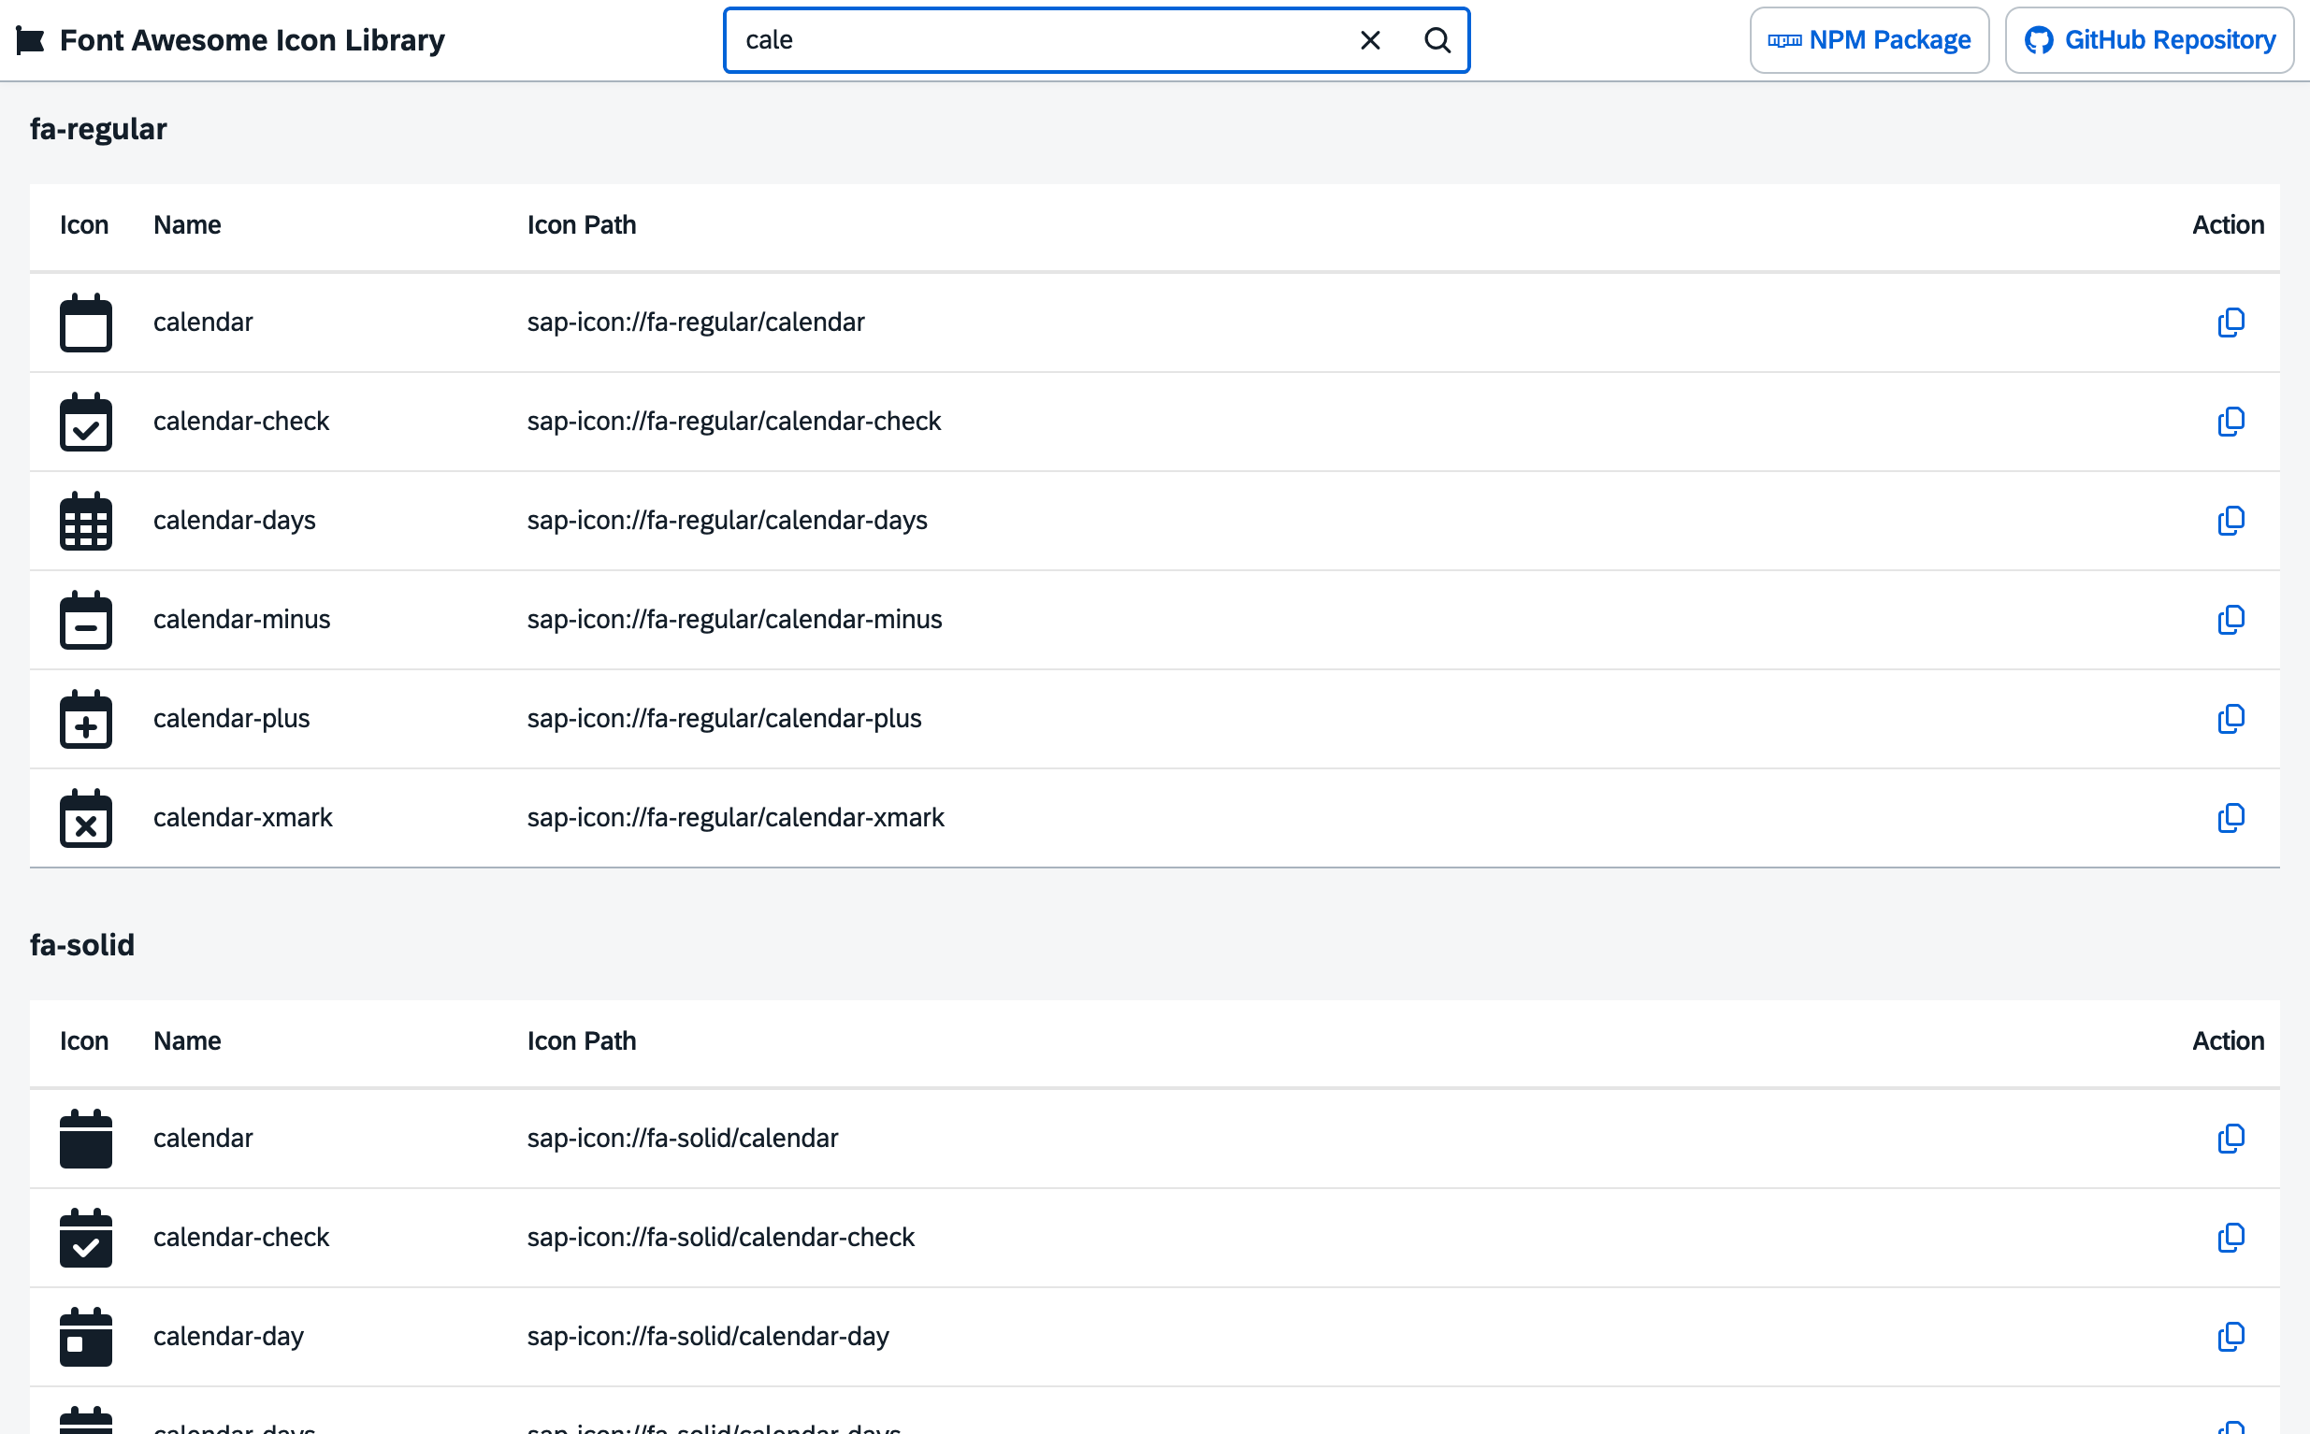2310x1434 pixels.
Task: Click the fa-solid calendar-day icon glyph
Action: (x=85, y=1337)
